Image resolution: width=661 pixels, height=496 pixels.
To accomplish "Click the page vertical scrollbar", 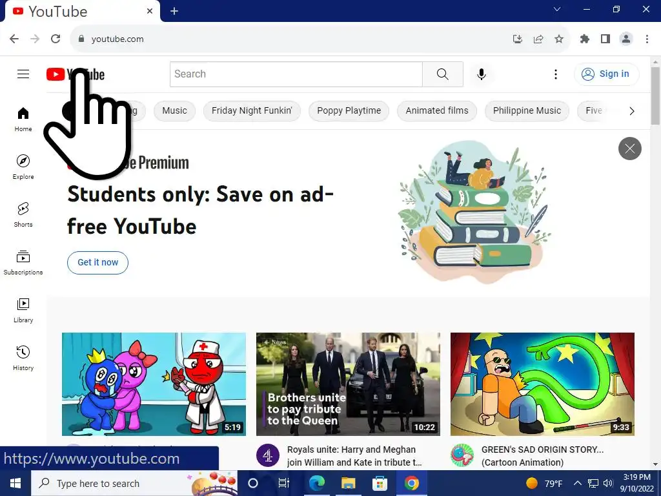I will [x=655, y=96].
